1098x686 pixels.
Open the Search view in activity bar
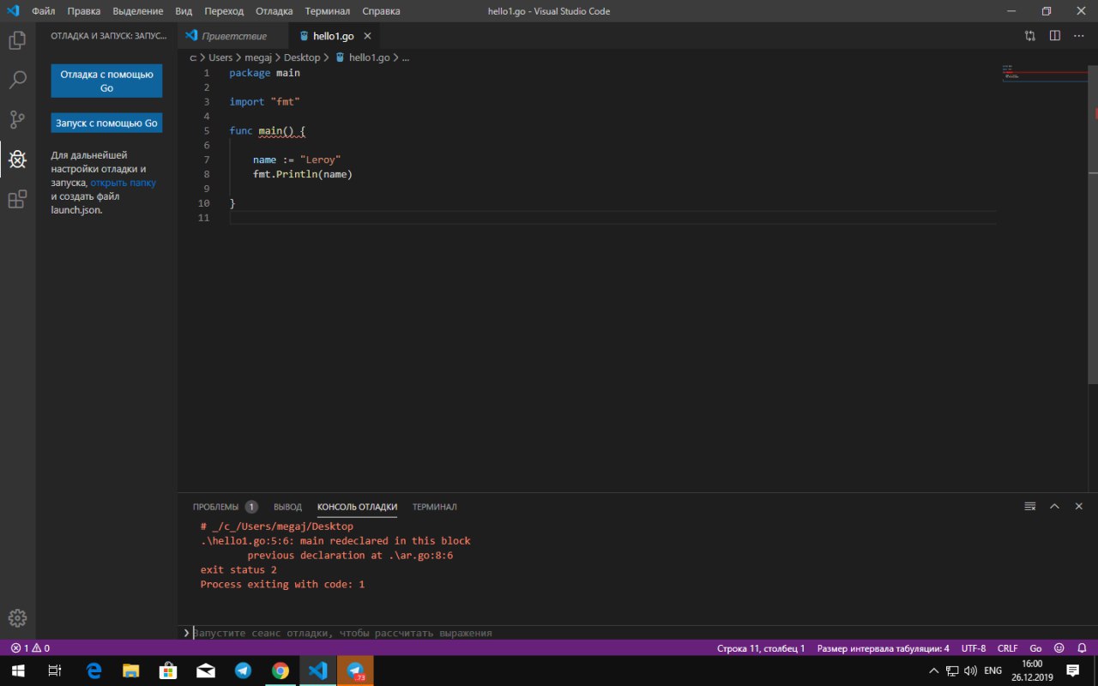click(x=17, y=80)
